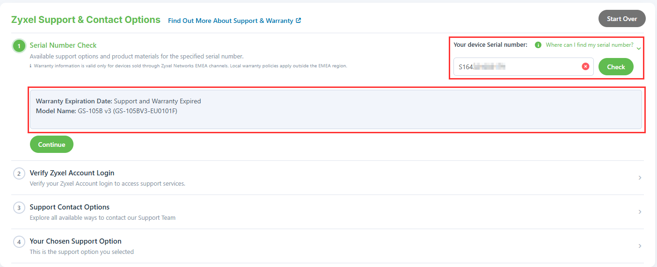The image size is (657, 267).
Task: Click the green Check button
Action: point(616,67)
